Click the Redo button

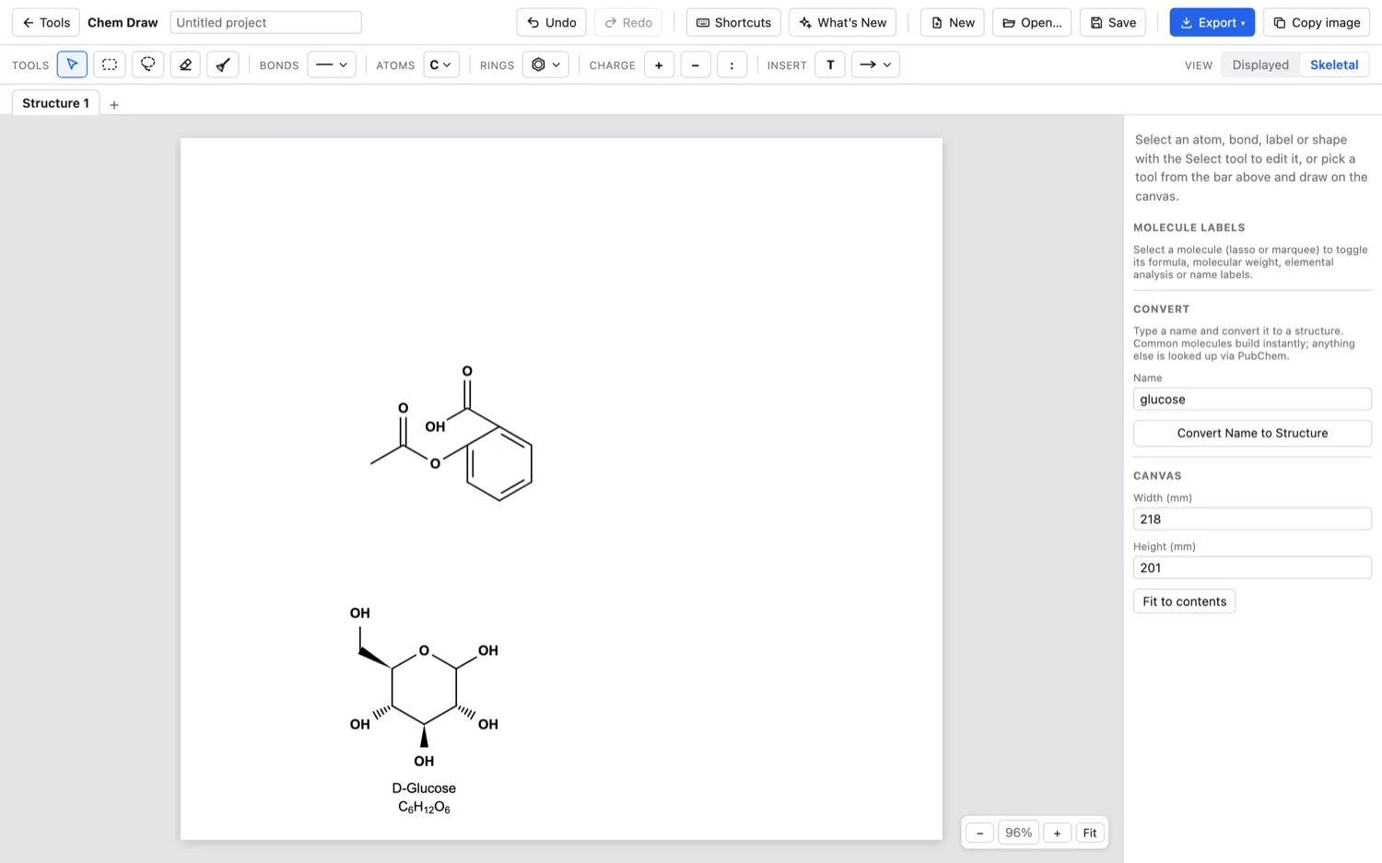coord(628,22)
